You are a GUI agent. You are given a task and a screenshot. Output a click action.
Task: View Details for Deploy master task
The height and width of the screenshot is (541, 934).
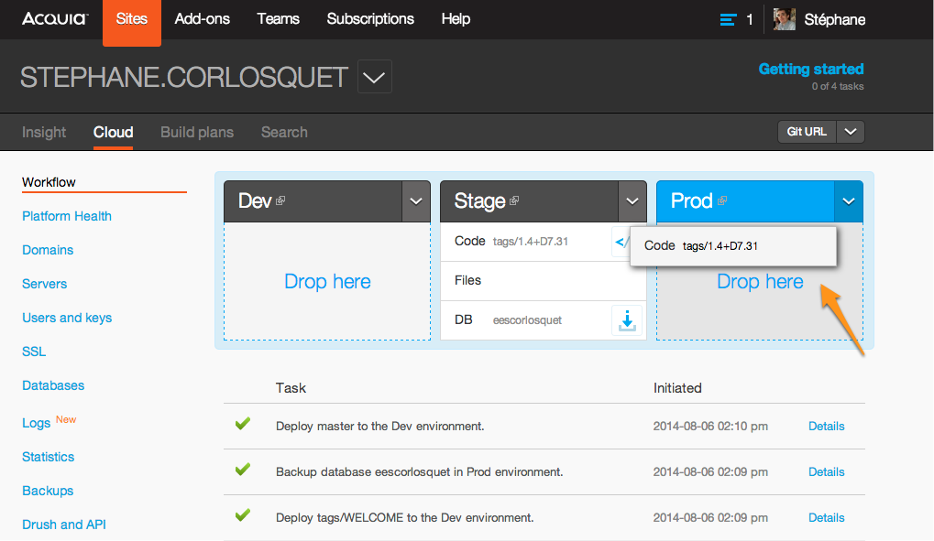tap(826, 426)
